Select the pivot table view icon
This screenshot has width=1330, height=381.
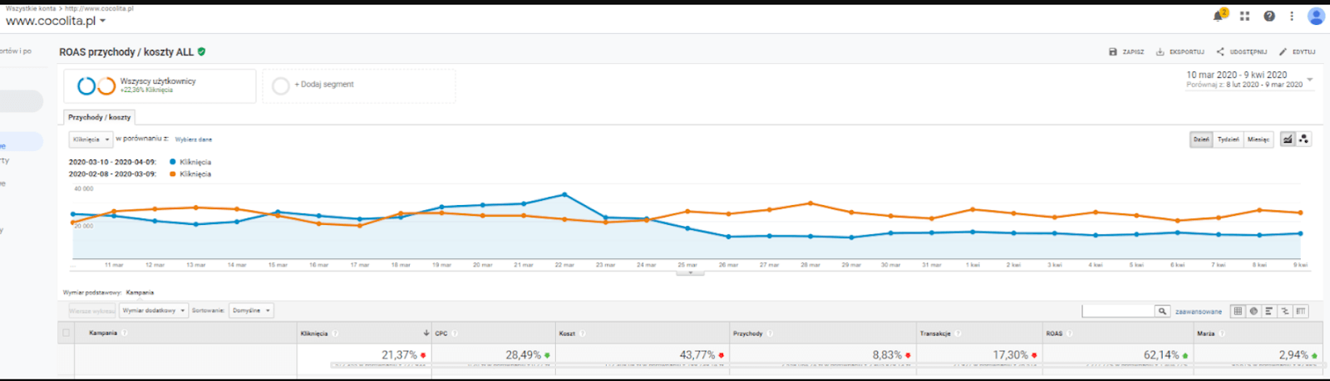coord(1301,311)
